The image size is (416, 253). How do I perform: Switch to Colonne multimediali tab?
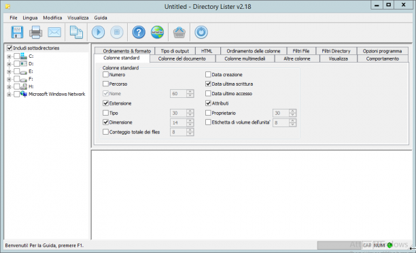click(x=245, y=58)
